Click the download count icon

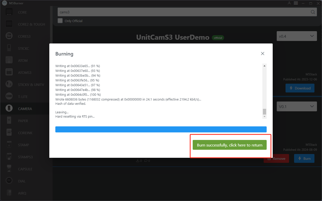[x=137, y=161]
